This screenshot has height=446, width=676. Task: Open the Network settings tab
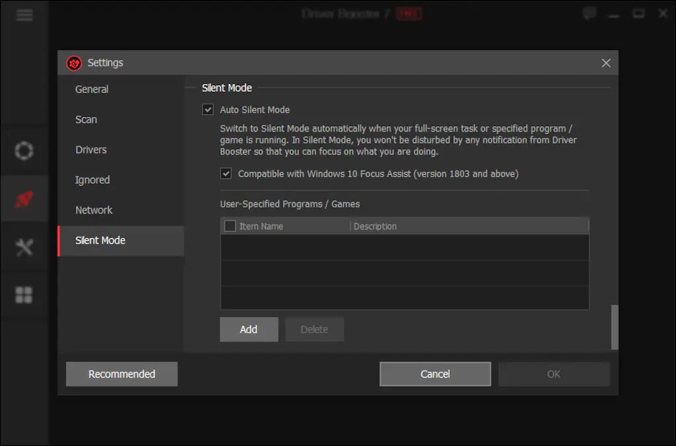click(121, 210)
